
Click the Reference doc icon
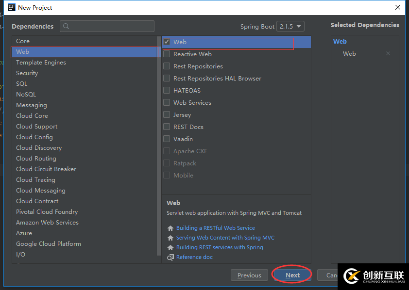click(x=170, y=258)
